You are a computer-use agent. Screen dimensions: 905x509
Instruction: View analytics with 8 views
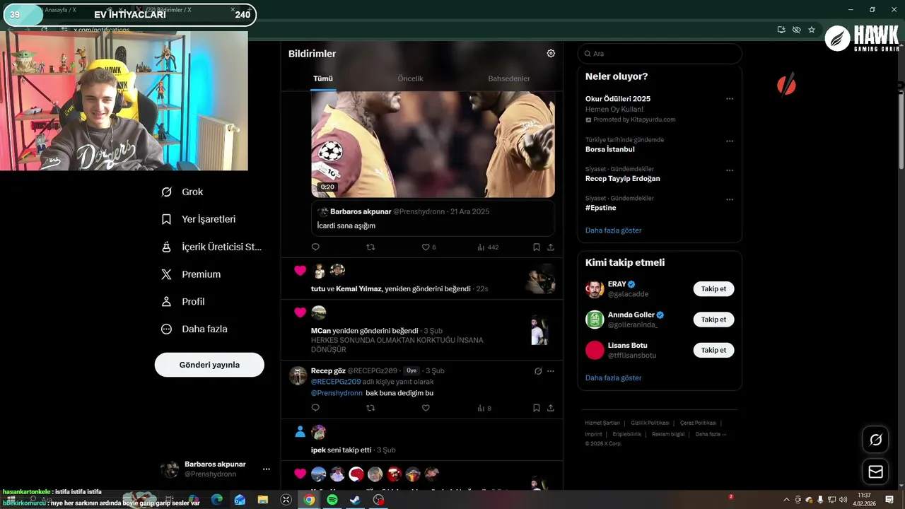click(x=484, y=408)
